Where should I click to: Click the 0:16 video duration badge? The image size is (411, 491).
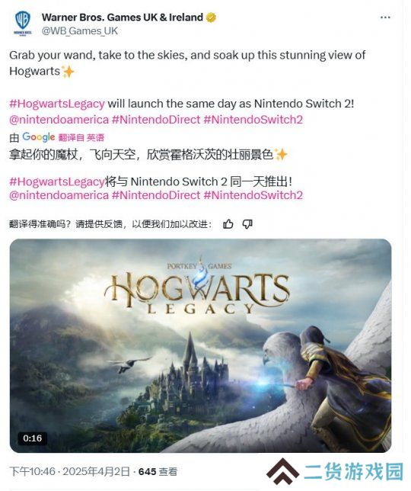pos(33,438)
